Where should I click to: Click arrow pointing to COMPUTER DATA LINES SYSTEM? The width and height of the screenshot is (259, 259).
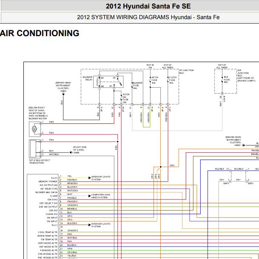pyautogui.click(x=90, y=196)
